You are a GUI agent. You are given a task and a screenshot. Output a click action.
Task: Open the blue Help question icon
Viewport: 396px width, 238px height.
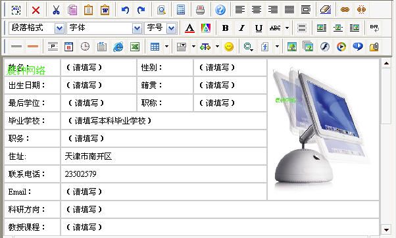(x=220, y=10)
